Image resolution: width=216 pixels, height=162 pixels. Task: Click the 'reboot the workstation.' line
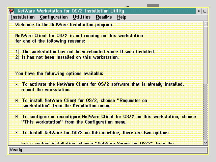coord(46,90)
